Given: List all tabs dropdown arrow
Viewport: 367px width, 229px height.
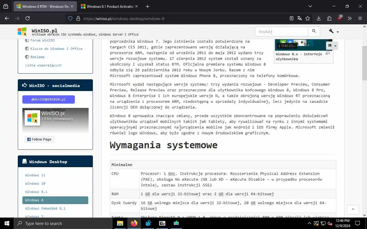Looking at the screenshot, I should coord(310,6).
